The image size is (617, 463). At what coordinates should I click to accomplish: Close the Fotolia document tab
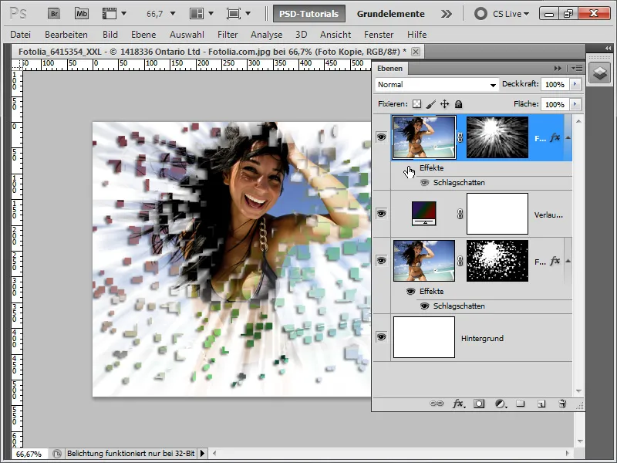pos(416,52)
